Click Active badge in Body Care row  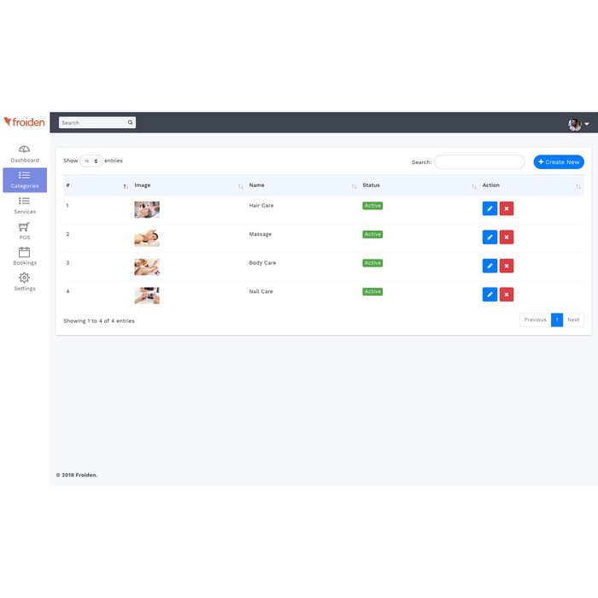point(372,263)
